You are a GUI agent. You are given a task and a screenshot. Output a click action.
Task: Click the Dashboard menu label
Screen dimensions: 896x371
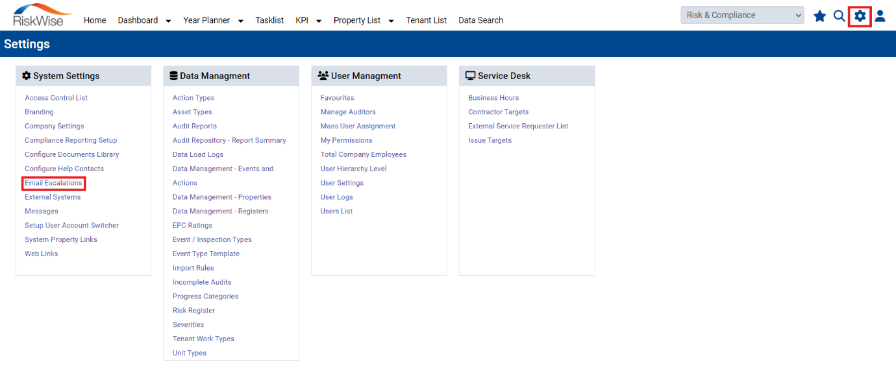click(138, 20)
